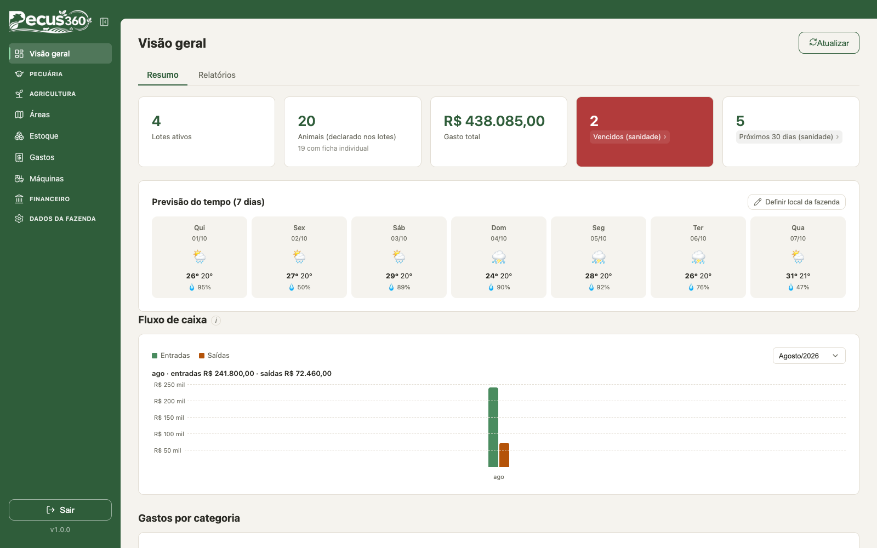The image size is (877, 548).
Task: Open the Fluxo de caixa info icon
Action: (x=216, y=321)
